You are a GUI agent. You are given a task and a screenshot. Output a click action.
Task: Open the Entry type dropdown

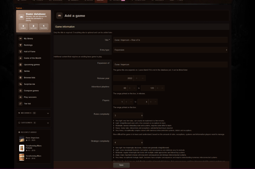(170, 50)
